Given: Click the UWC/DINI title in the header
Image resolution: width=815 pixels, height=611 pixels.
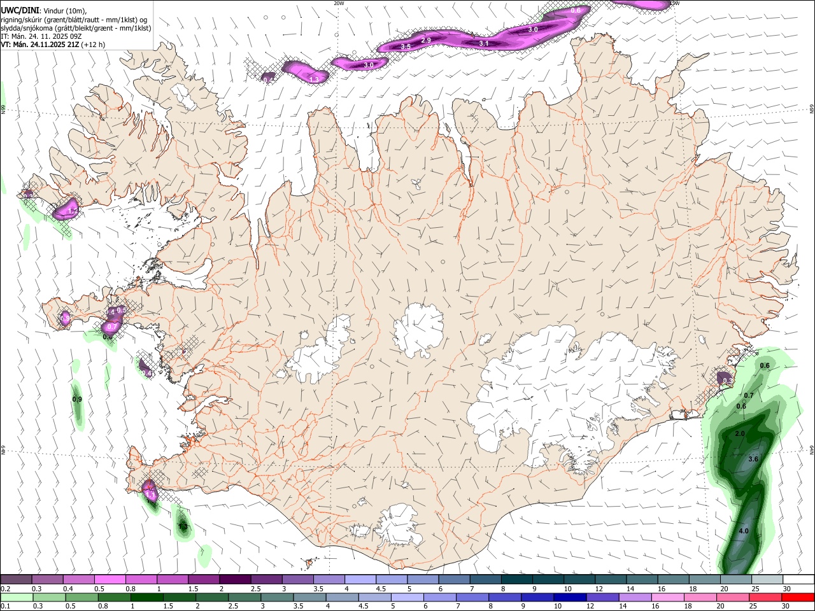Looking at the screenshot, I should 18,10.
